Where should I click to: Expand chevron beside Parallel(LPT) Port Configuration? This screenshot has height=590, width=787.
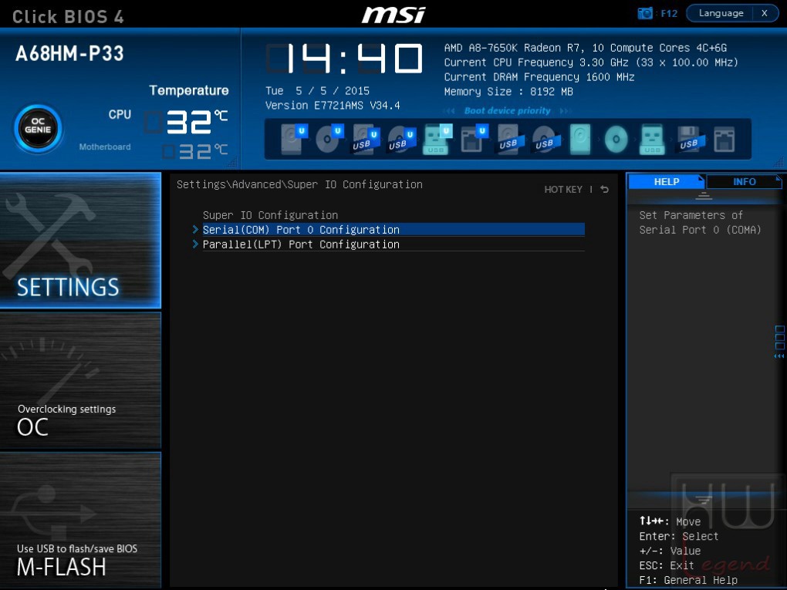(x=195, y=244)
